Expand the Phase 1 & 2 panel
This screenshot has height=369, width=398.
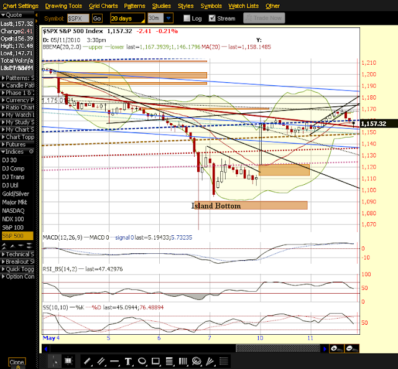pyautogui.click(x=17, y=93)
